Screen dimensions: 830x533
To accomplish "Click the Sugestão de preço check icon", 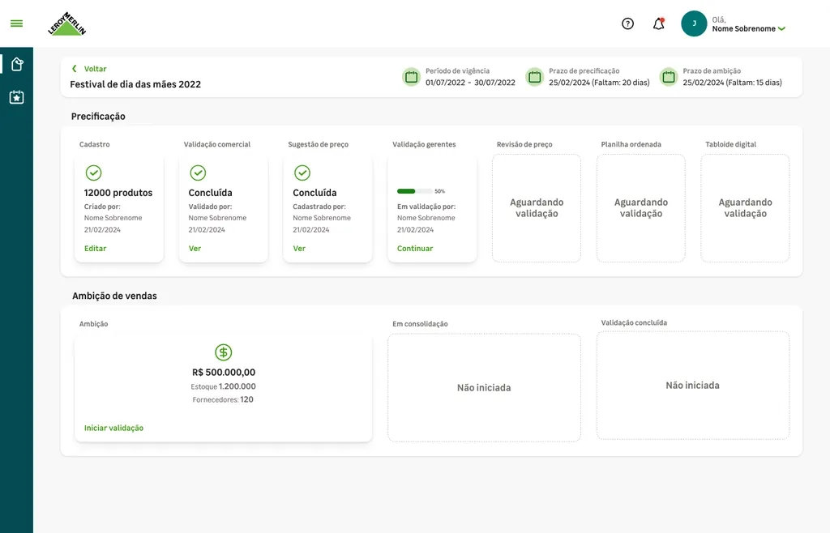I will point(302,173).
